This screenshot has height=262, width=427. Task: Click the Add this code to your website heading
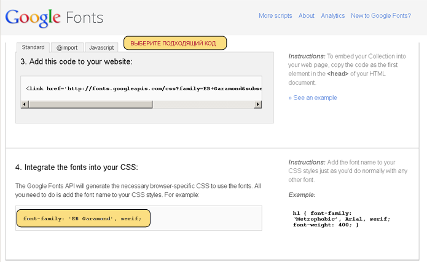tap(77, 61)
